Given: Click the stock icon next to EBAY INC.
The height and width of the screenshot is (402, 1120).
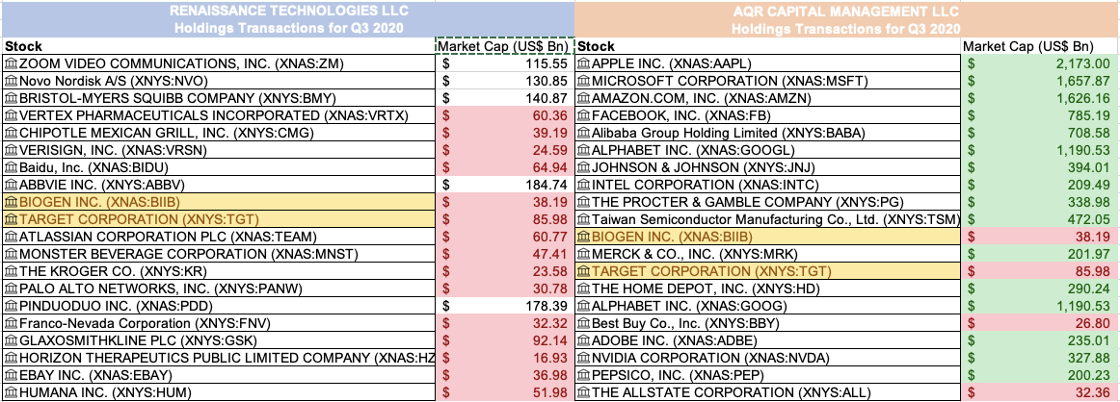Looking at the screenshot, I should coord(11,375).
